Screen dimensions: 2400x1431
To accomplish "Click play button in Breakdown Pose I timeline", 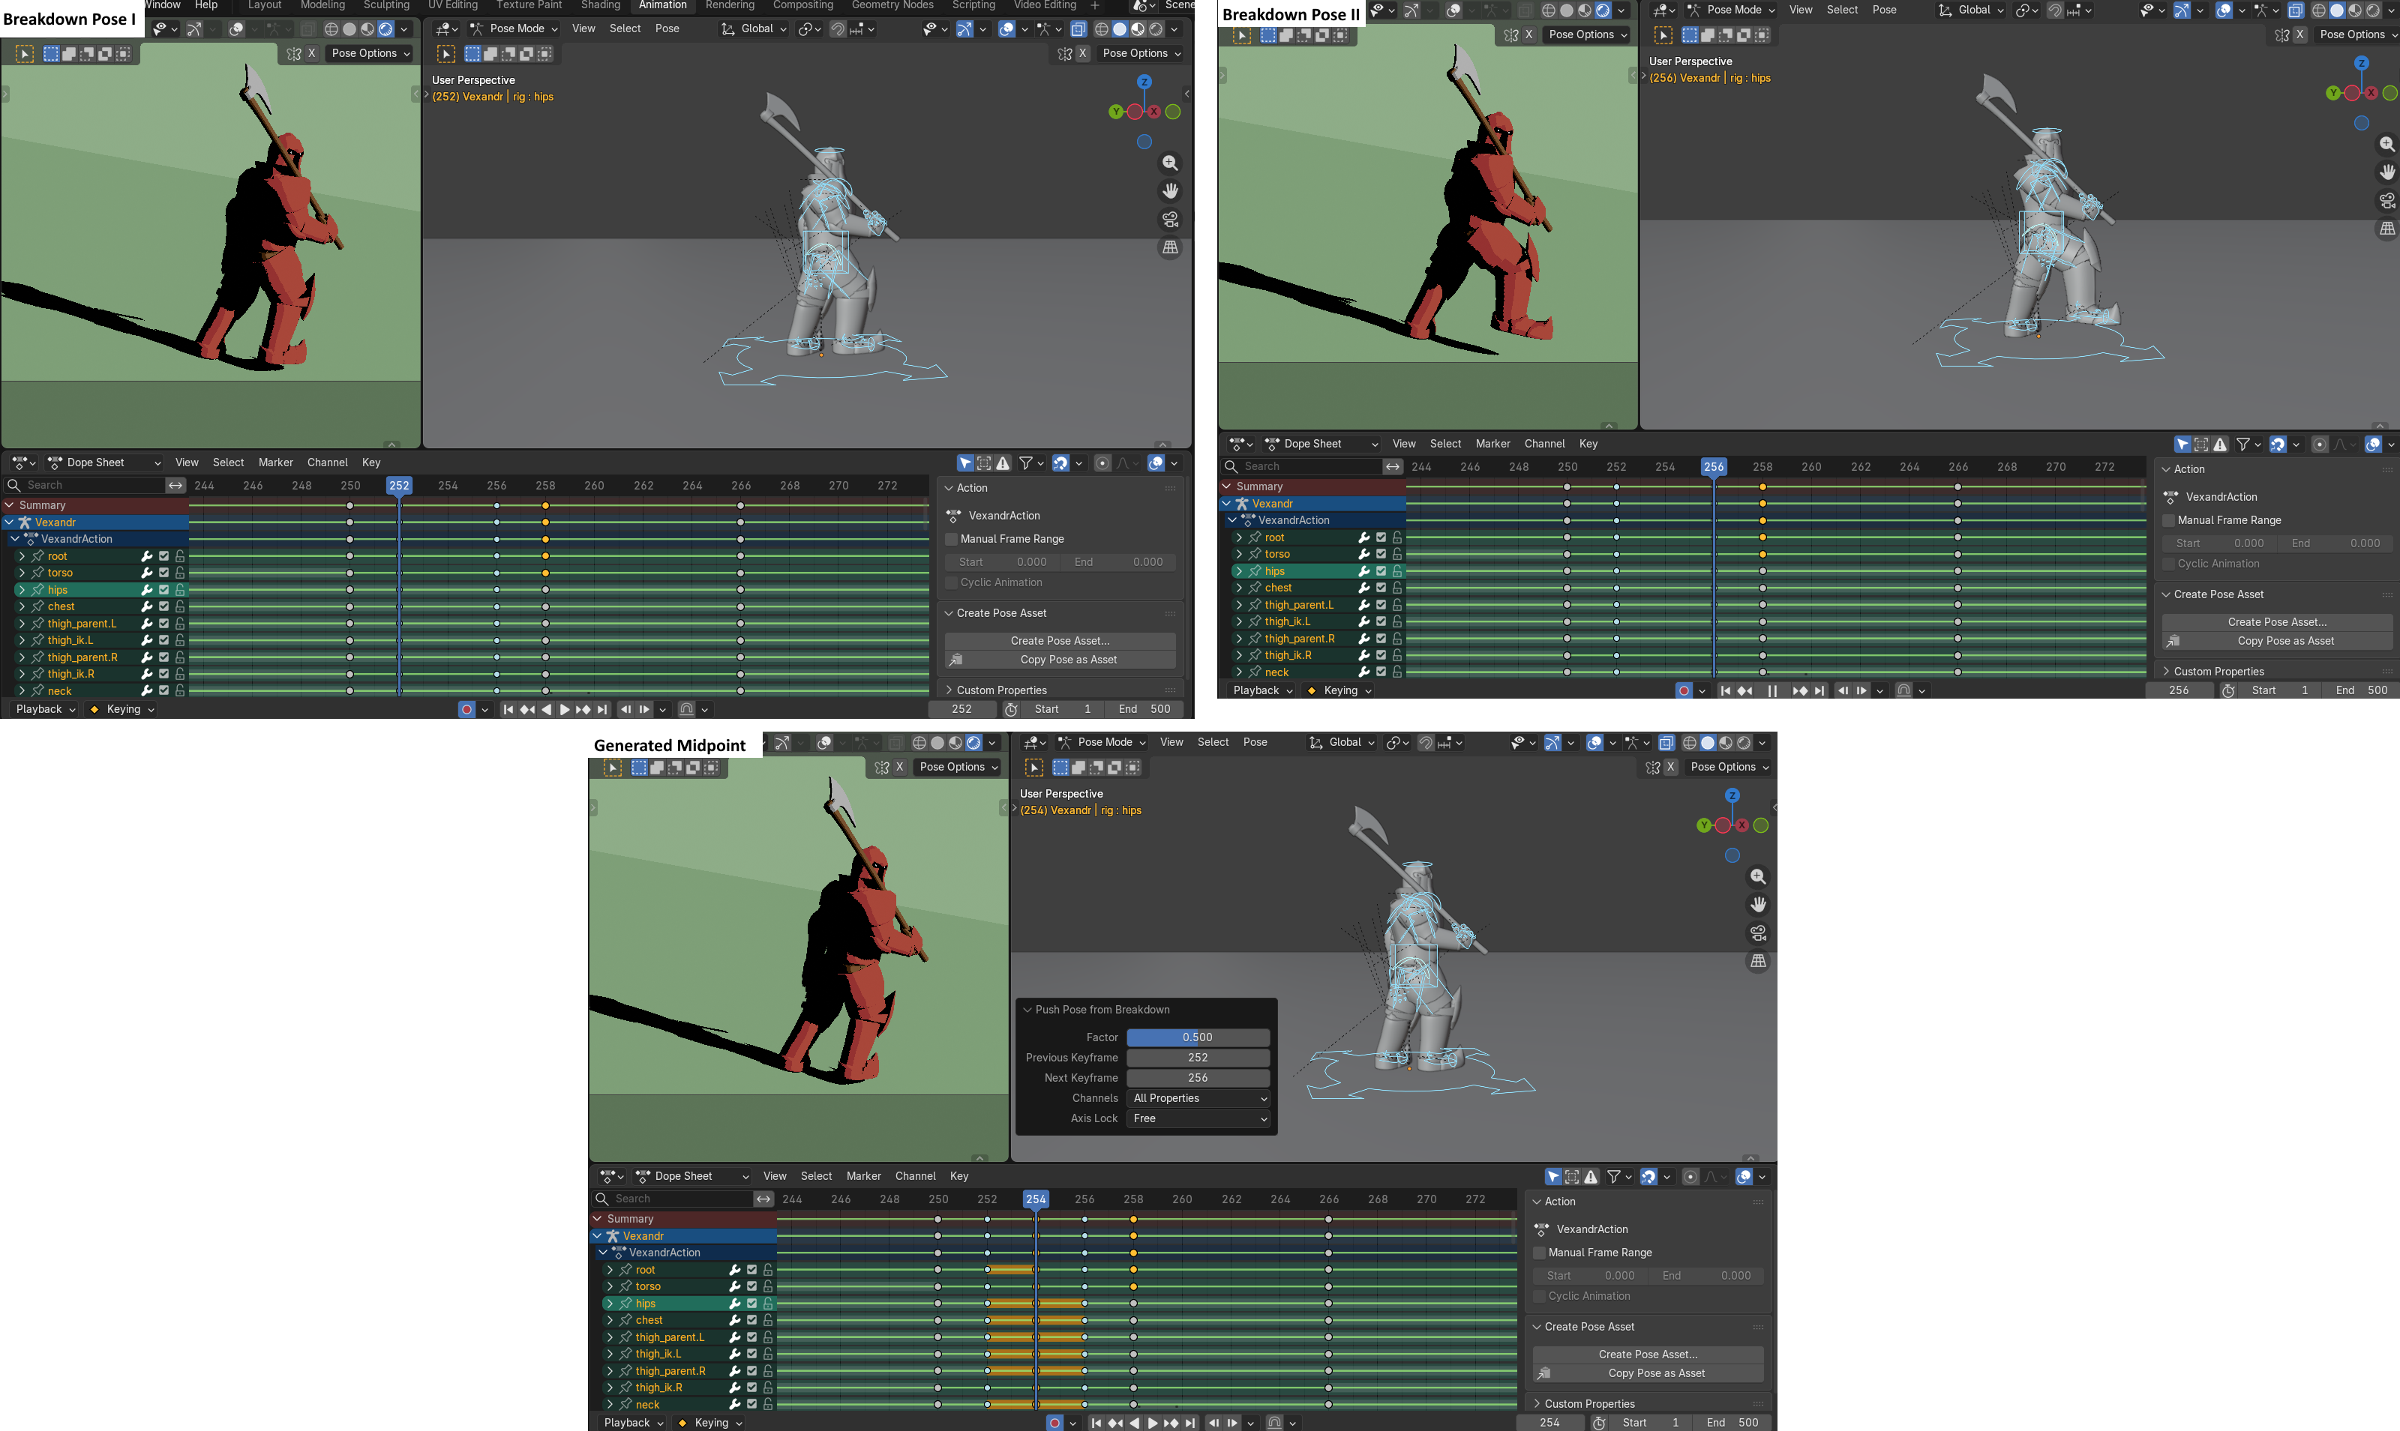I will (565, 708).
